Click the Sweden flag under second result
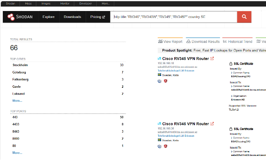This screenshot has width=266, height=160. point(160,140)
